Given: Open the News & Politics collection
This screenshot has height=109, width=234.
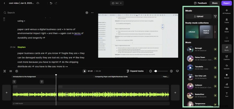Looking at the screenshot, I should 206,32.
